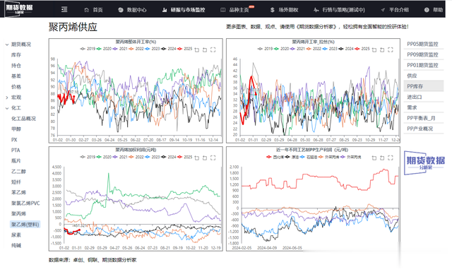Open 场外期权 via the dollar icon
Image resolution: width=452 pixels, height=272 pixels.
point(273,10)
